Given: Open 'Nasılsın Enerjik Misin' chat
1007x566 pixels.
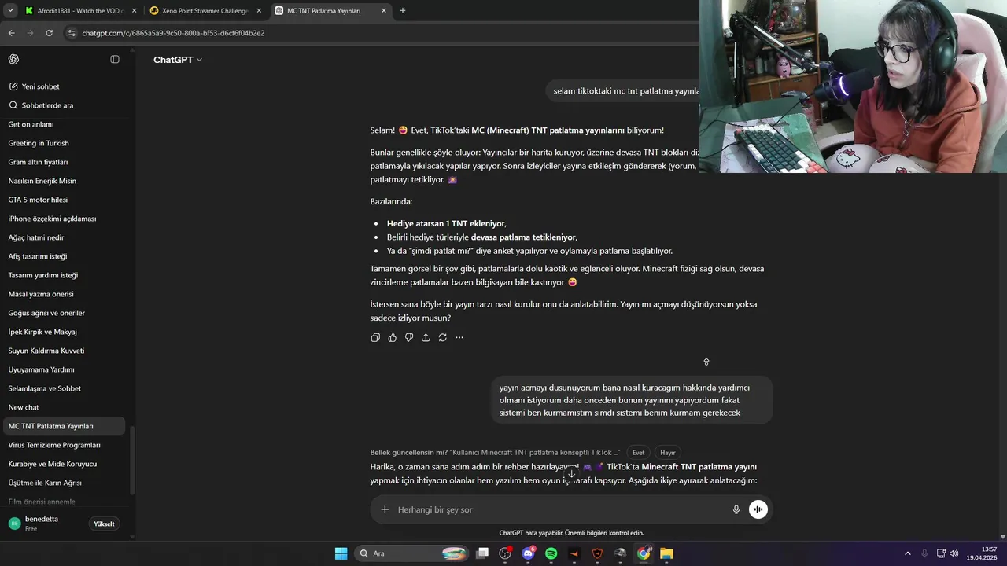Looking at the screenshot, I should click(65, 181).
